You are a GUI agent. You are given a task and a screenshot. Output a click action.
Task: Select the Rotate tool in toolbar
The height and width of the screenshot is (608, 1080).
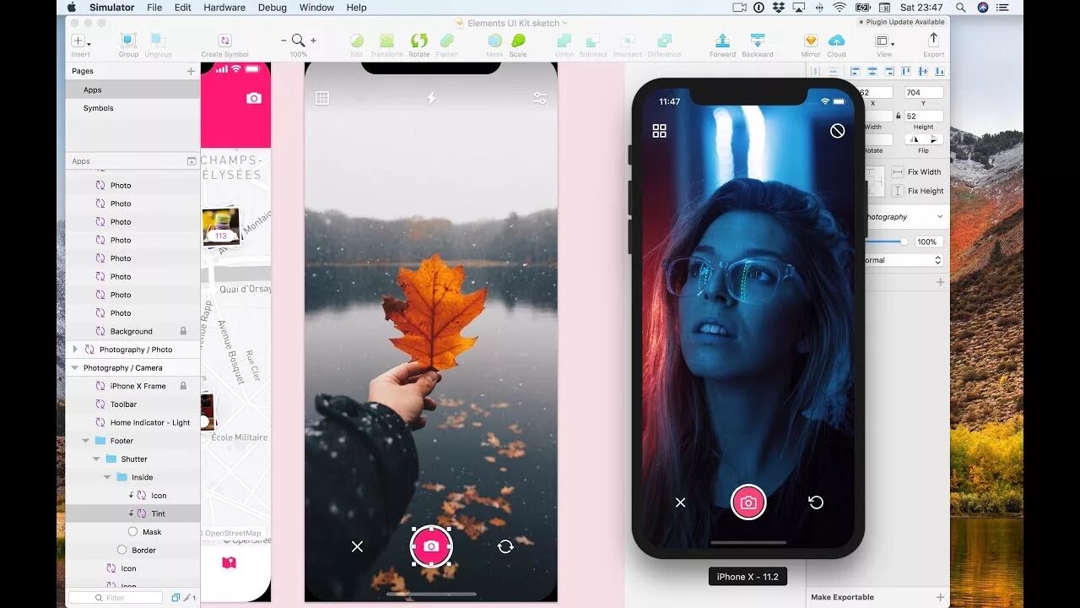point(418,41)
